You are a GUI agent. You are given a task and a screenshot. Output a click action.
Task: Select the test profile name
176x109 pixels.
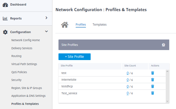point(64,73)
